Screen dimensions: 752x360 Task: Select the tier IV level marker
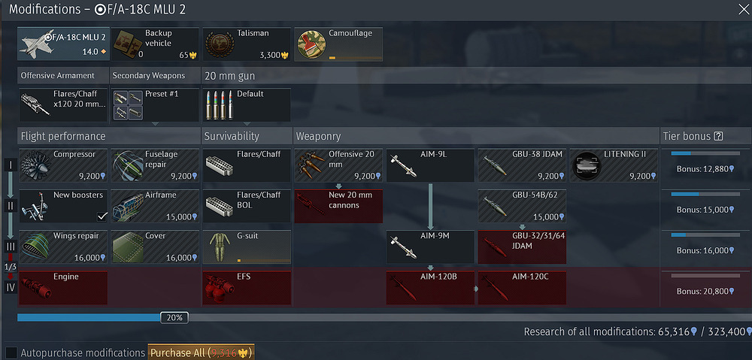(11, 288)
